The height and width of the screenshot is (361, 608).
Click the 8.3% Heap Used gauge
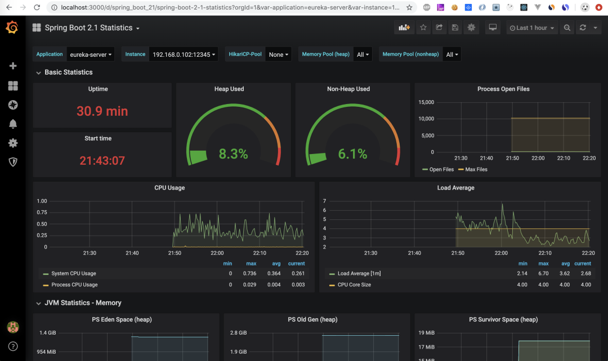234,134
